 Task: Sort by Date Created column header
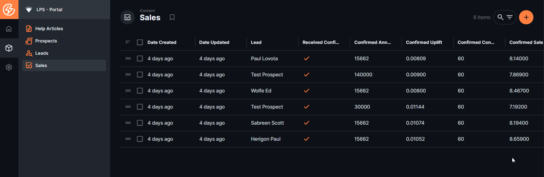[x=162, y=42]
